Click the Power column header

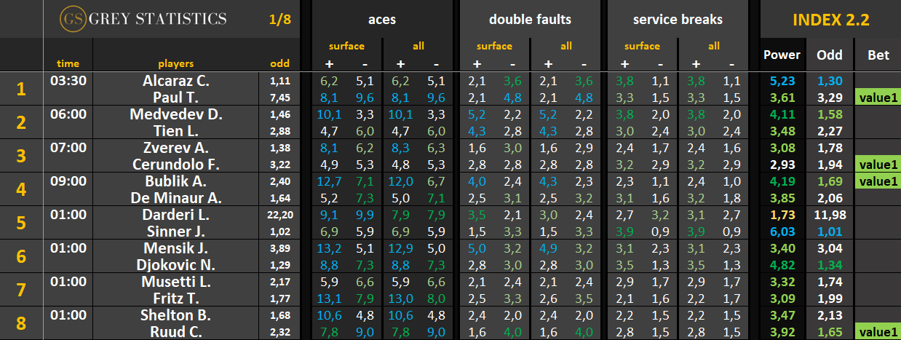tap(782, 55)
